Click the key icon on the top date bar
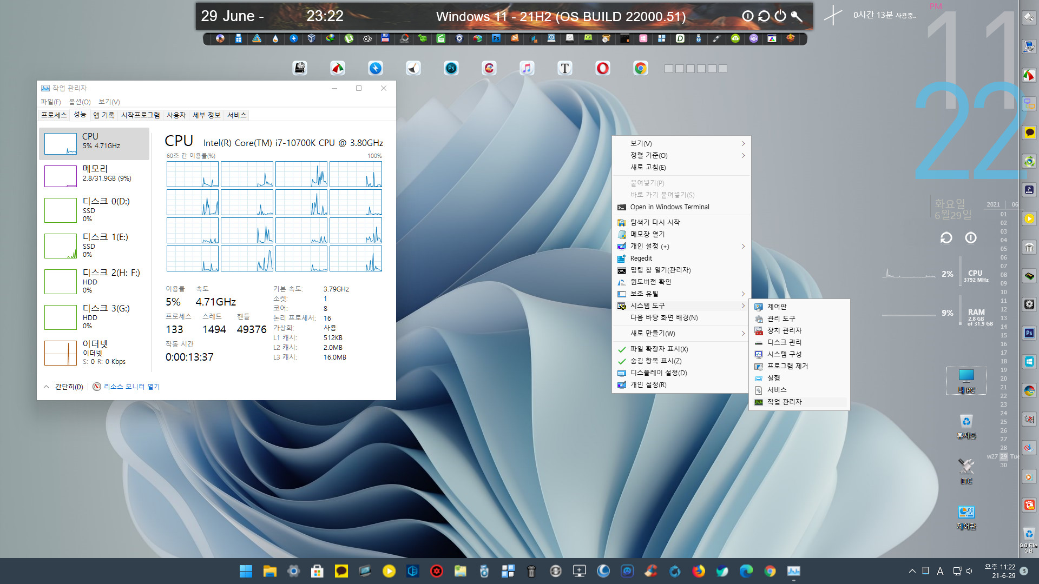Image resolution: width=1039 pixels, height=584 pixels. click(797, 16)
